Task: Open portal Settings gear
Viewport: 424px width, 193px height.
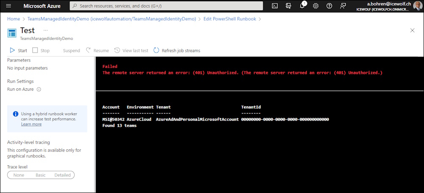Action: (315, 6)
